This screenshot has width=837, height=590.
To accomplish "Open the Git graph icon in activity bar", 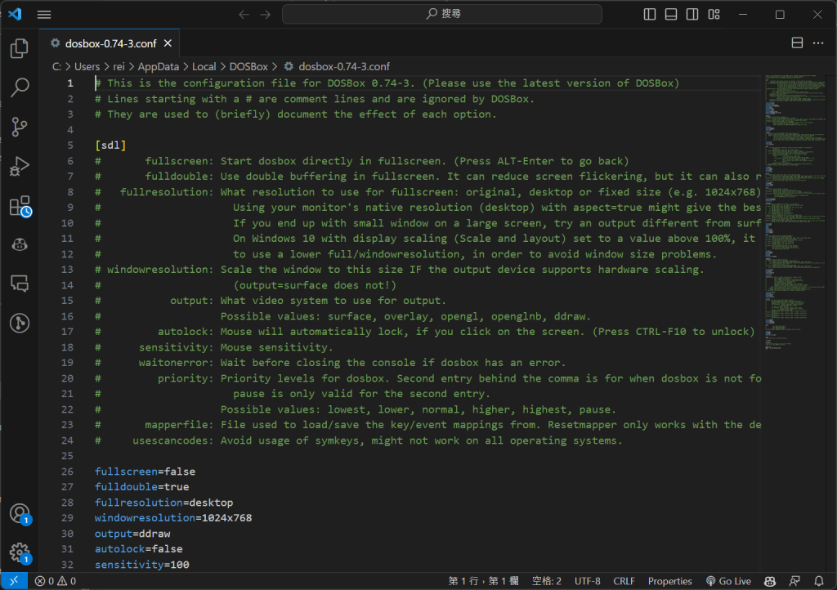I will coord(20,324).
